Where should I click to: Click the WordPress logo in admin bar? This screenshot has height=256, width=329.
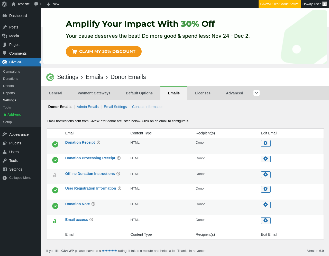(x=4, y=4)
